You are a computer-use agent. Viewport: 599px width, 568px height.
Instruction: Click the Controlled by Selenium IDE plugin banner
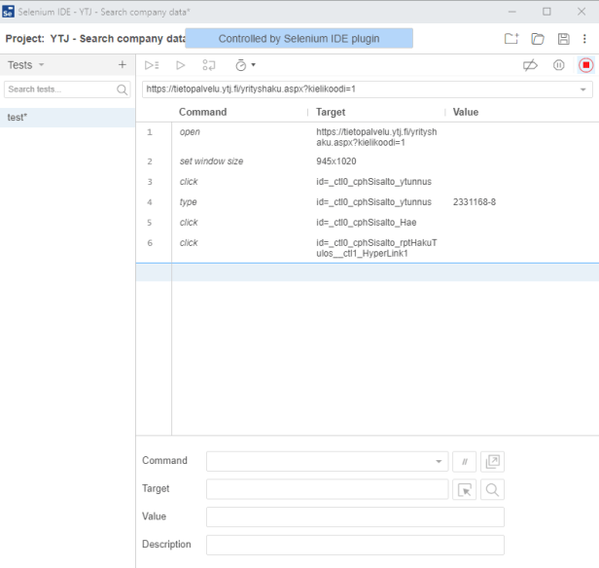(x=299, y=38)
